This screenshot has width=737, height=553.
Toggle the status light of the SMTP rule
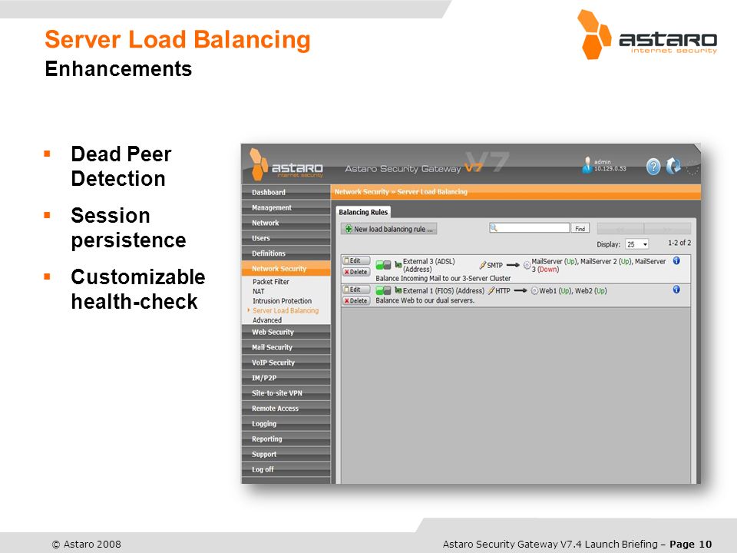pos(383,265)
